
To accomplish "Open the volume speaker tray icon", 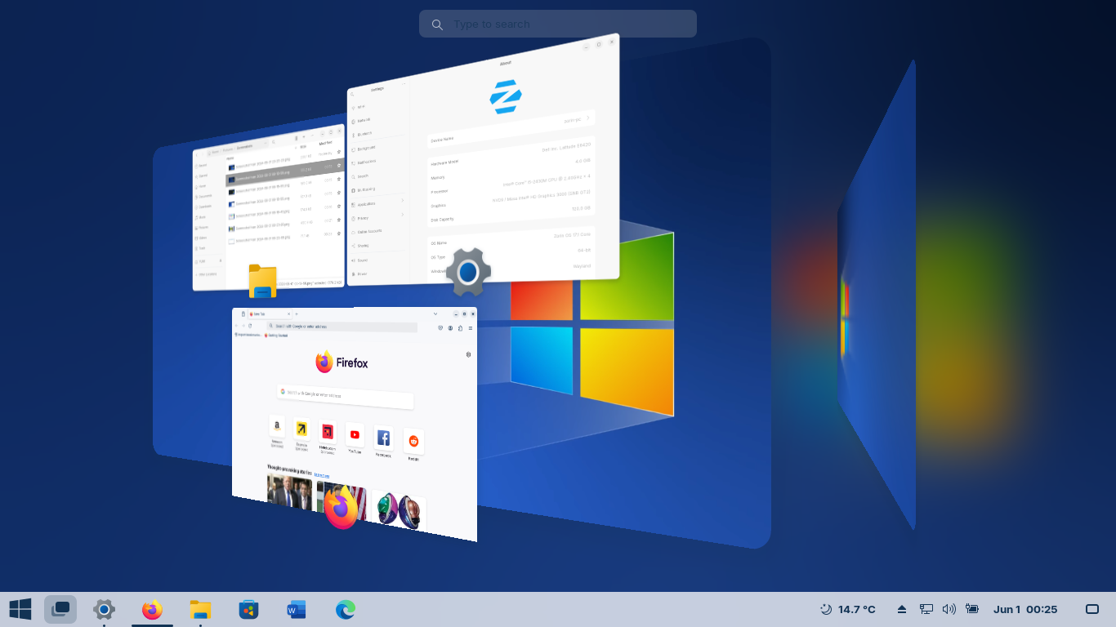I will coord(949,609).
